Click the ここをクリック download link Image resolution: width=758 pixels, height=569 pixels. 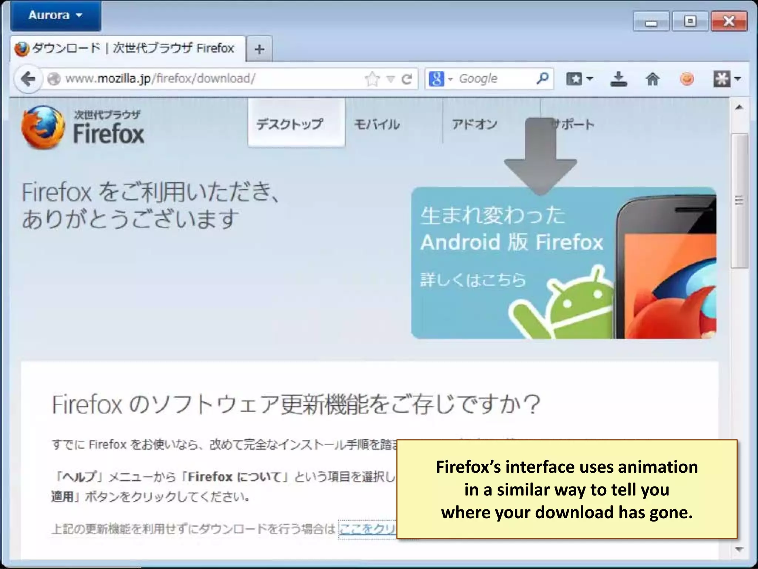tap(367, 529)
